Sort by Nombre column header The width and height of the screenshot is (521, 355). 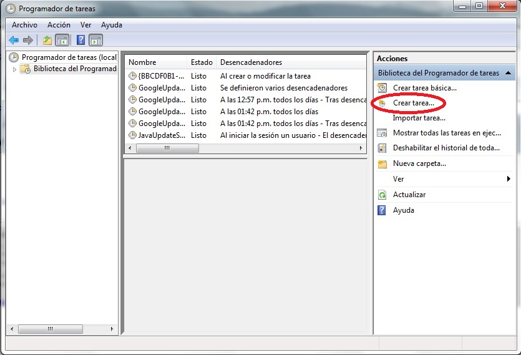tap(155, 62)
